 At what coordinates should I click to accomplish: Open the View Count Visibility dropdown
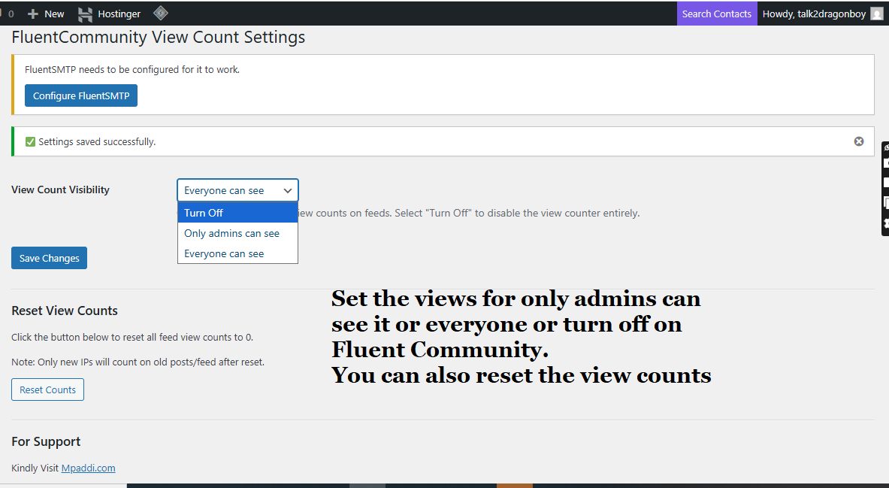coord(237,190)
